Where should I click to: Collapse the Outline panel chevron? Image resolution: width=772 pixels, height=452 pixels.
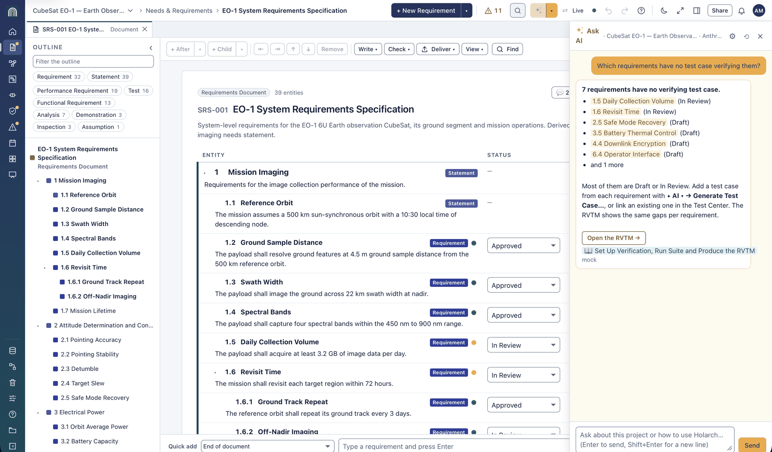tap(151, 48)
